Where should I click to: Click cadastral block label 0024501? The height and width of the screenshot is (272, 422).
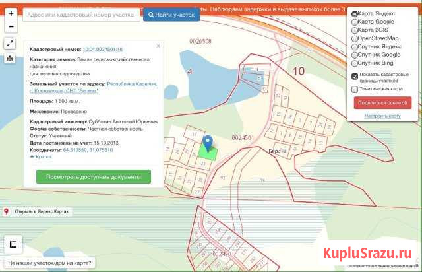point(243,138)
